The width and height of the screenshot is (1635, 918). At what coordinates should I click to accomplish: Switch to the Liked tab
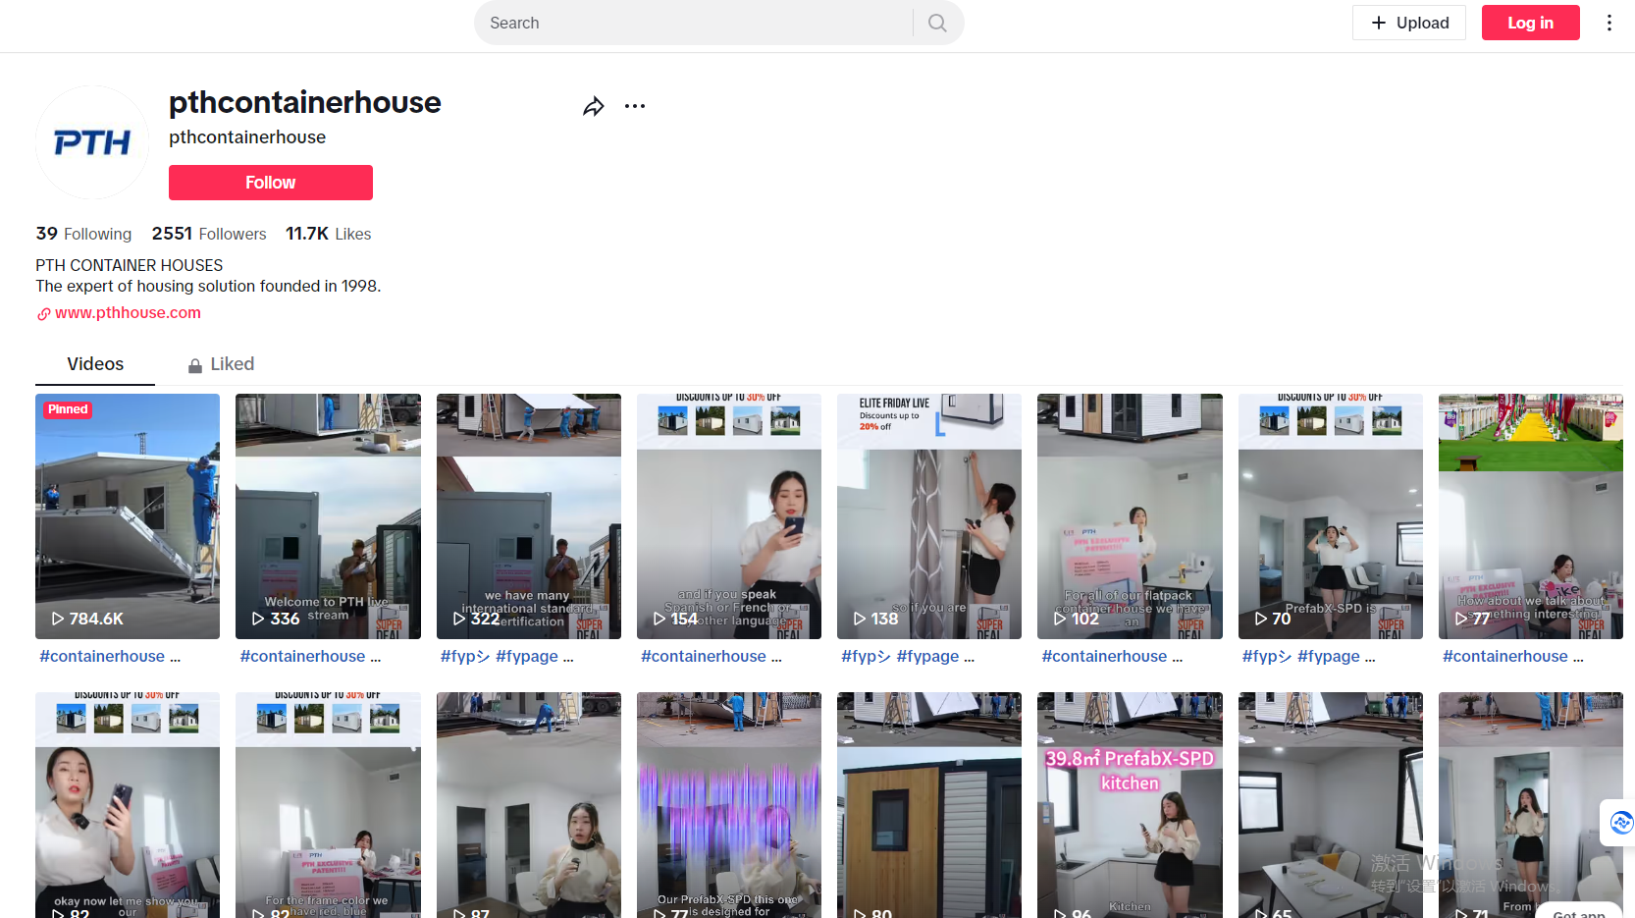(x=221, y=364)
